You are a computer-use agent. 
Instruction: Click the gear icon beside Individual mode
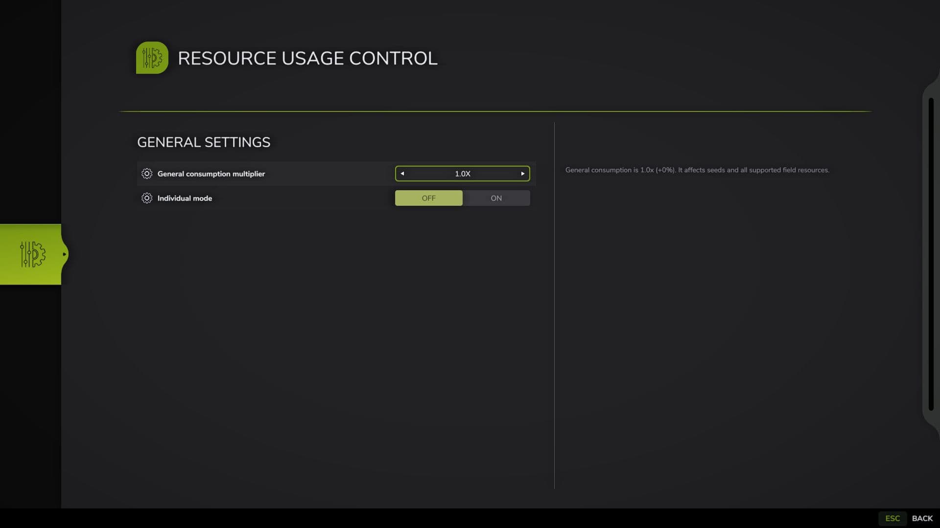[147, 198]
